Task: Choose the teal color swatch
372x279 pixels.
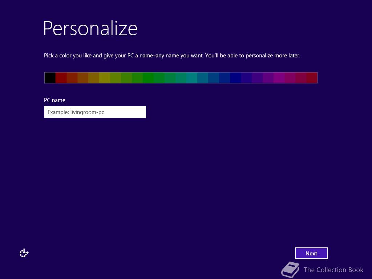Action: (192, 78)
